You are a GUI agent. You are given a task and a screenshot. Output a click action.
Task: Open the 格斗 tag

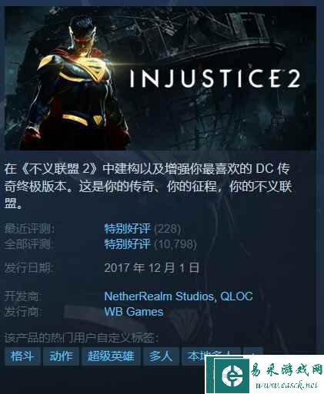22,356
